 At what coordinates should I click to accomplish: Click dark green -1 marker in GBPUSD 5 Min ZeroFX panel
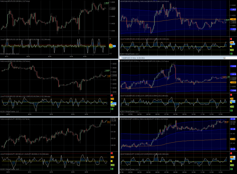tap(231, 111)
